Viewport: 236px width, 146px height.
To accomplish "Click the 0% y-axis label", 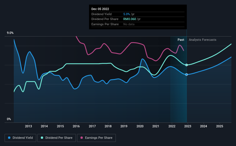I will pyautogui.click(x=9, y=119).
